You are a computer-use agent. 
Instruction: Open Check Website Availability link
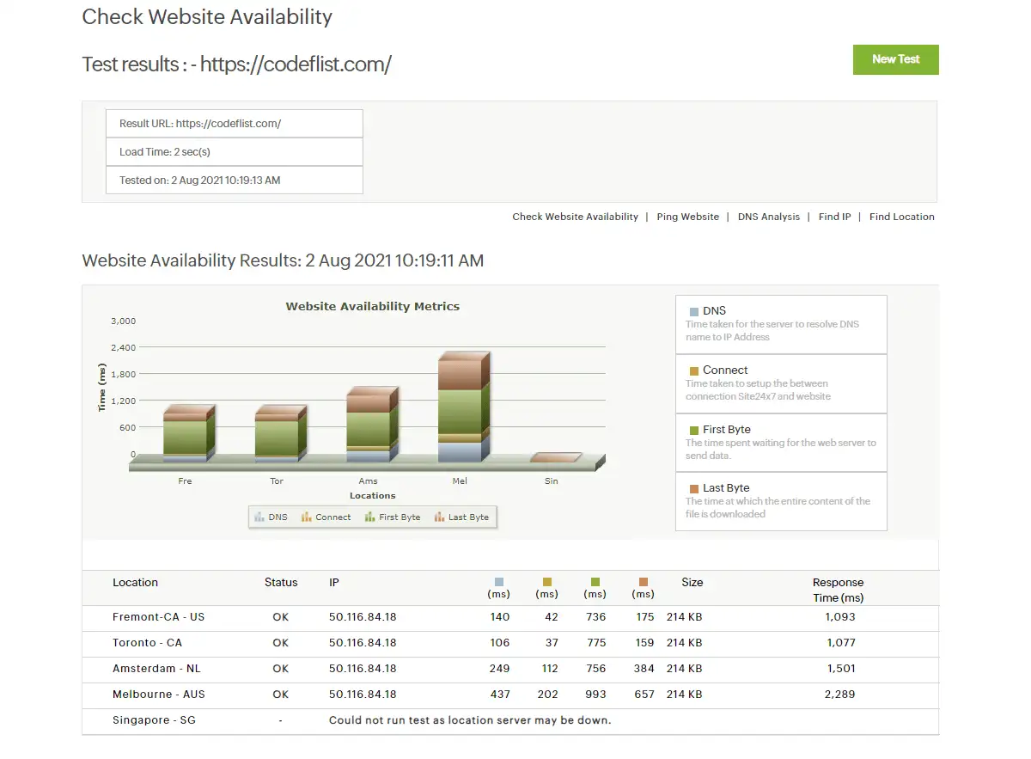click(x=575, y=217)
